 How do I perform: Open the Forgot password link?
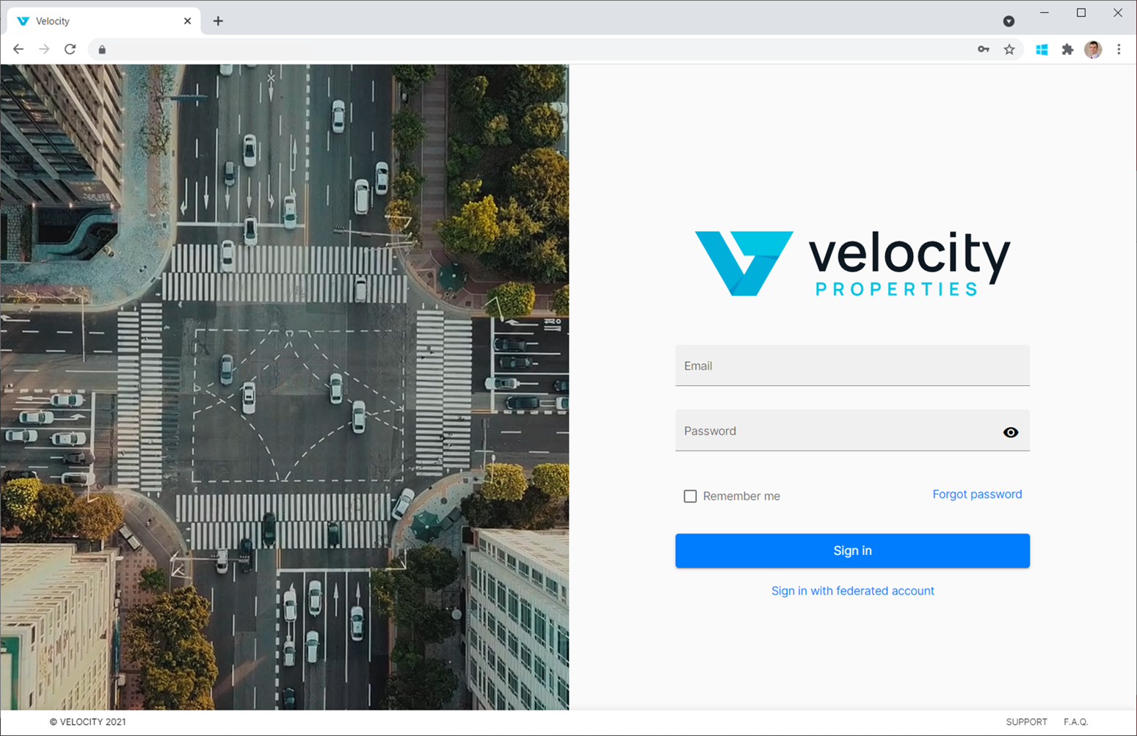[977, 495]
